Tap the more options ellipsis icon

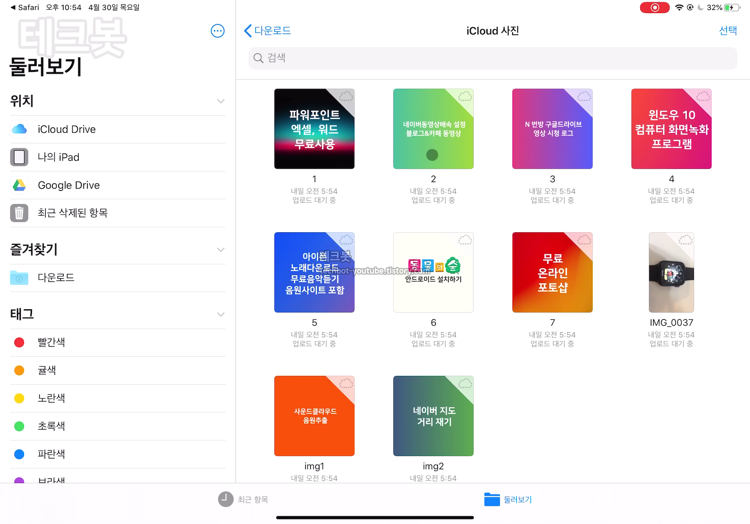(218, 31)
